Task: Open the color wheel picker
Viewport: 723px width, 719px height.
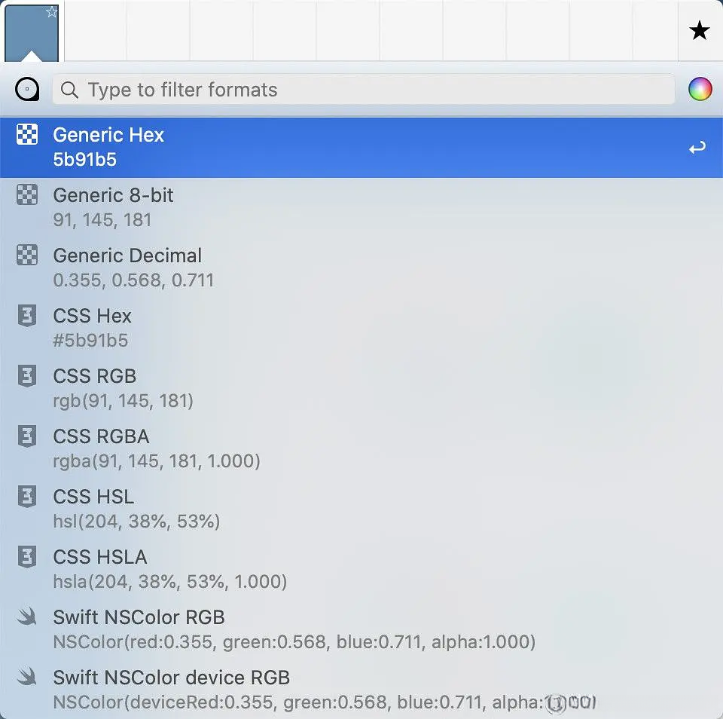Action: [700, 89]
